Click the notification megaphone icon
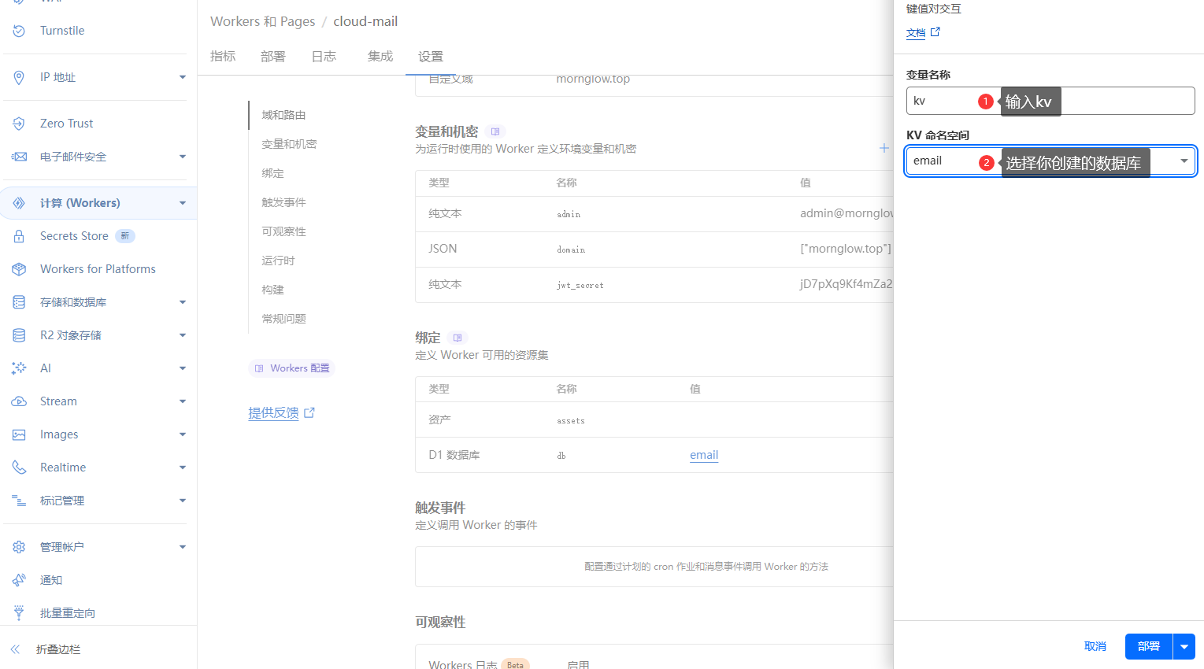This screenshot has height=669, width=1204. pos(19,580)
